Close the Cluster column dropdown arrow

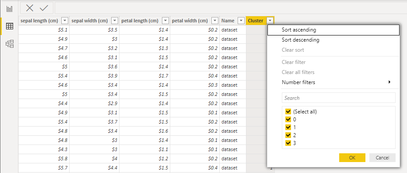[x=270, y=21]
